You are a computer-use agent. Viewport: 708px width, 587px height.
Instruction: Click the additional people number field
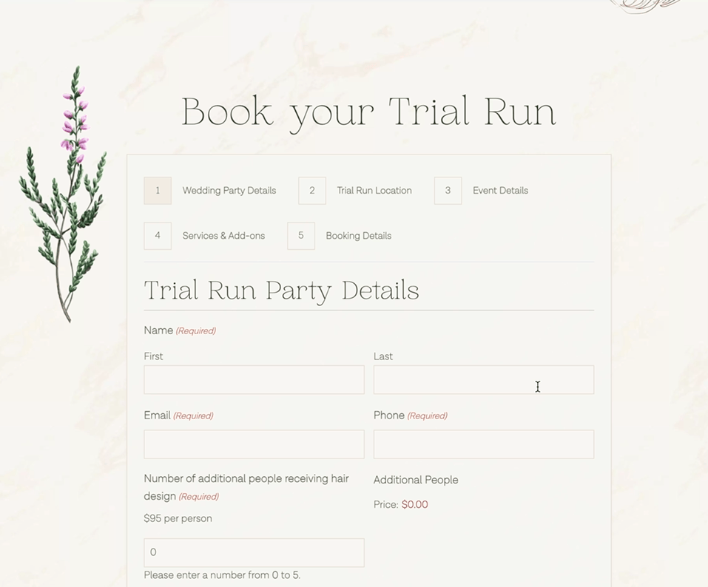pyautogui.click(x=254, y=553)
